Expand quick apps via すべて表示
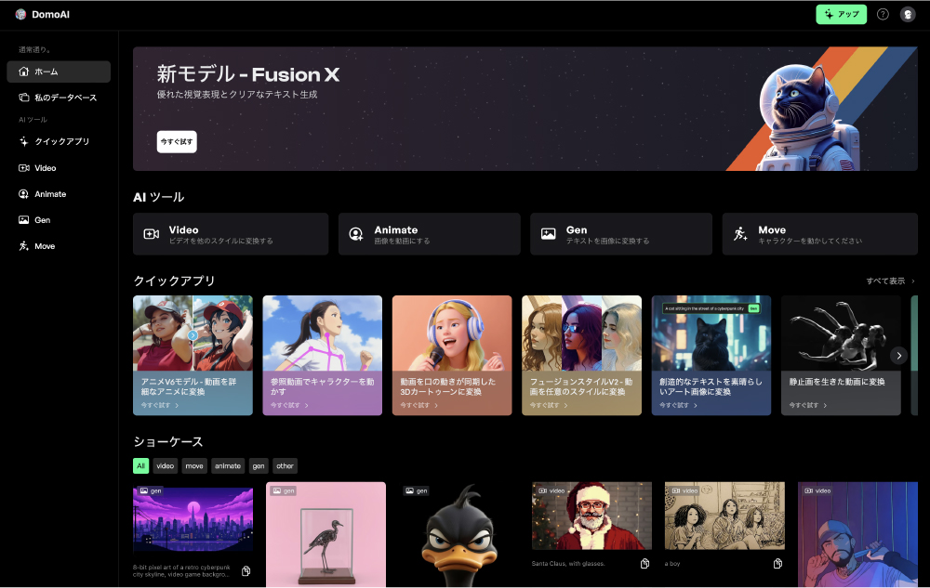The height and width of the screenshot is (588, 930). [890, 281]
